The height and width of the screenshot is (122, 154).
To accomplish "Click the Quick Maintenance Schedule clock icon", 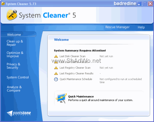I will click(x=56, y=79).
